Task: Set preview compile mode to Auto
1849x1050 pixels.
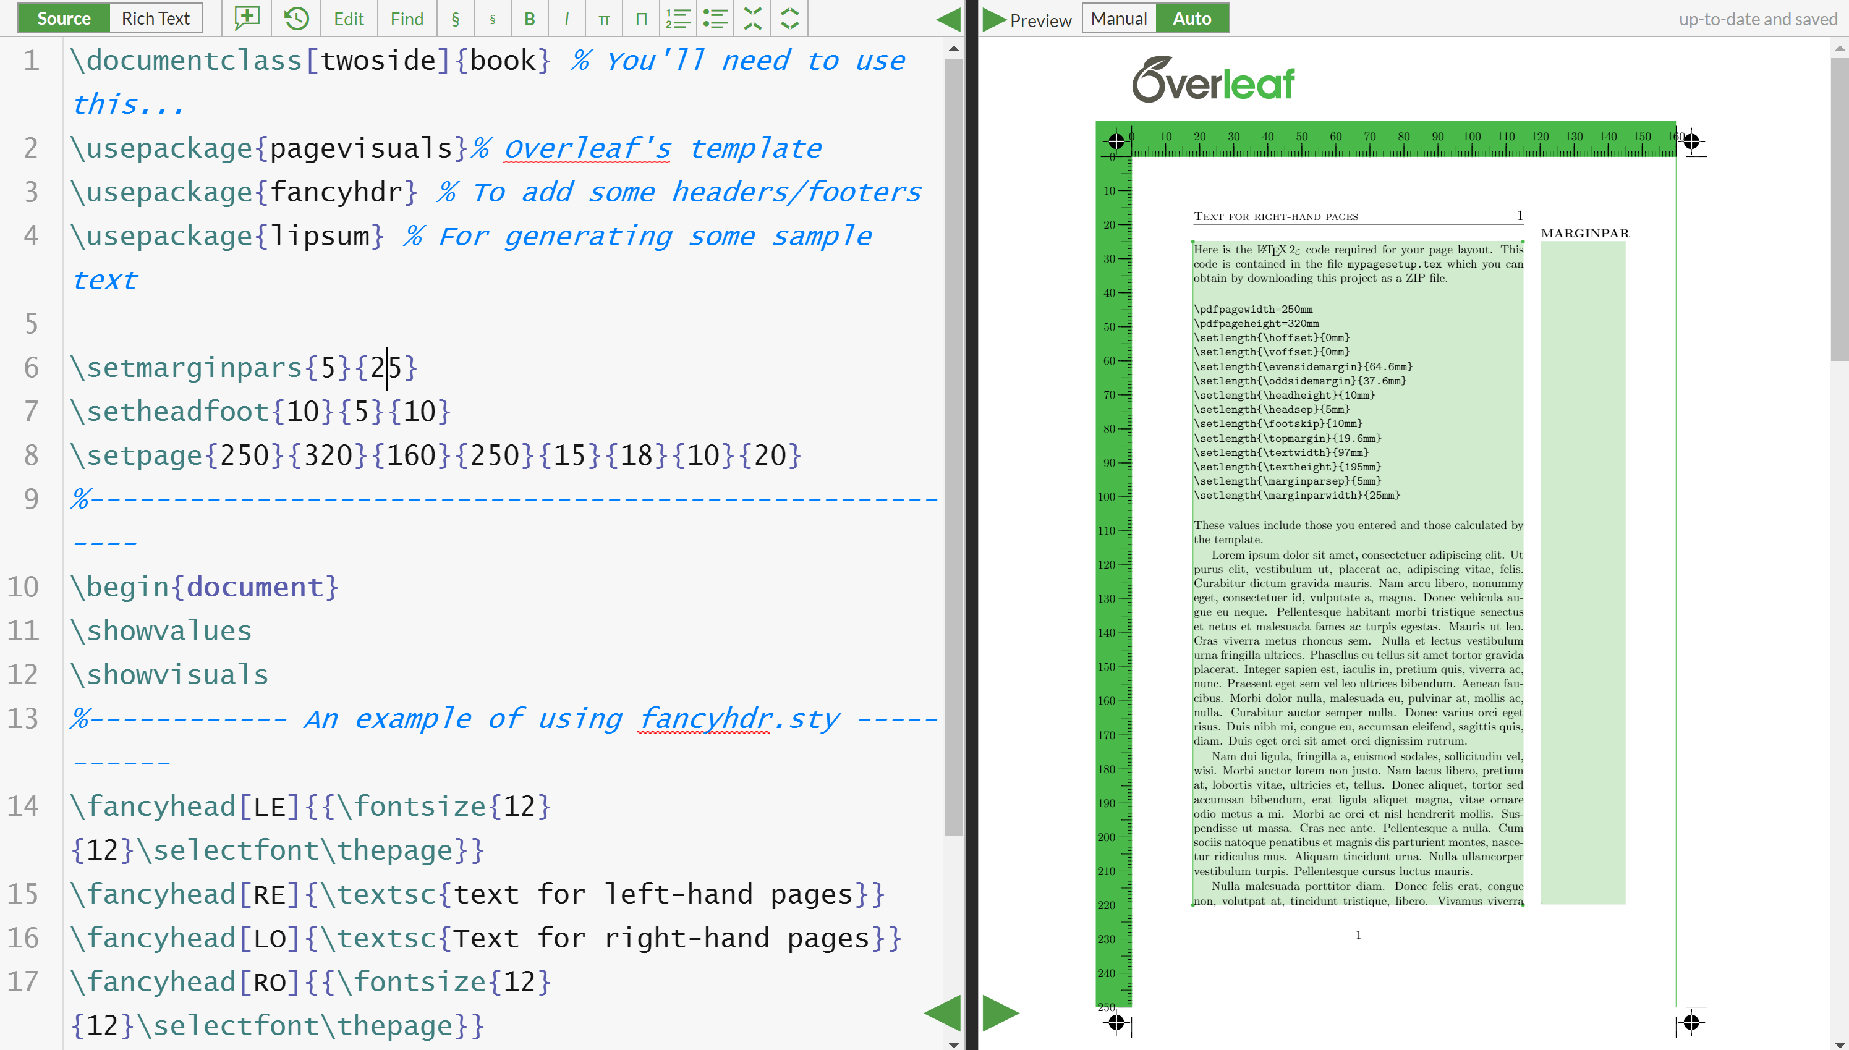Action: click(x=1191, y=18)
